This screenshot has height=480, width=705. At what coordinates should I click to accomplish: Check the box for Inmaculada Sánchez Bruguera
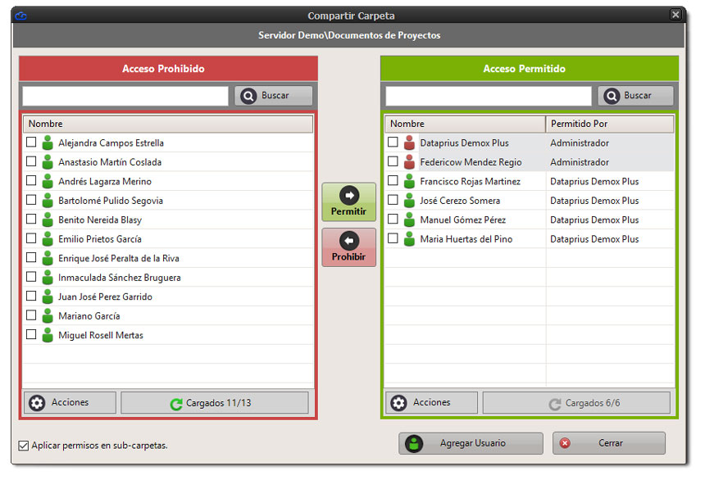click(x=31, y=277)
